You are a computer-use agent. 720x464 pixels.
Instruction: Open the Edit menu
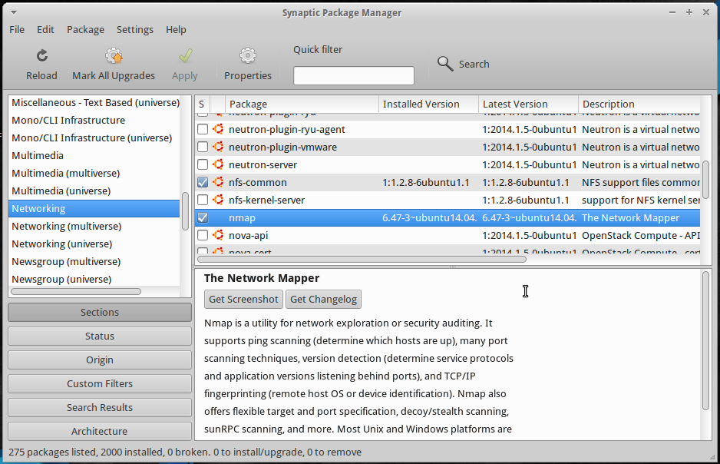(45, 29)
